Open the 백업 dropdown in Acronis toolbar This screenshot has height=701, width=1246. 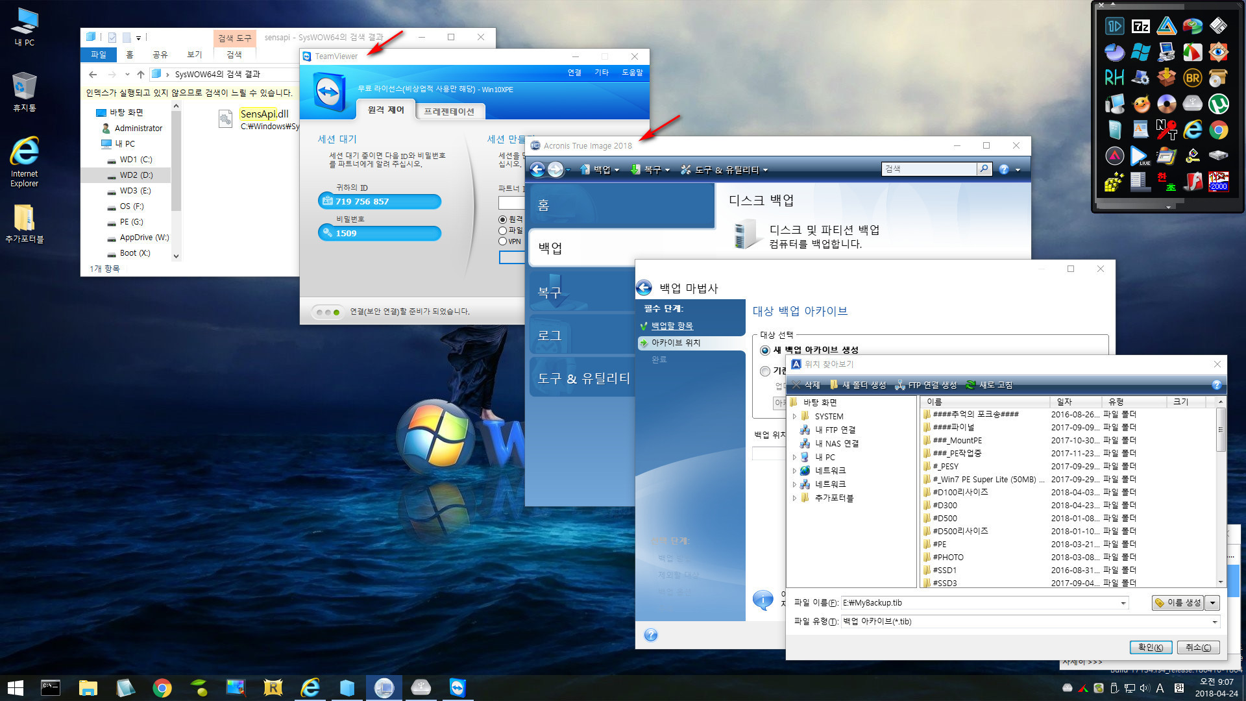(600, 169)
